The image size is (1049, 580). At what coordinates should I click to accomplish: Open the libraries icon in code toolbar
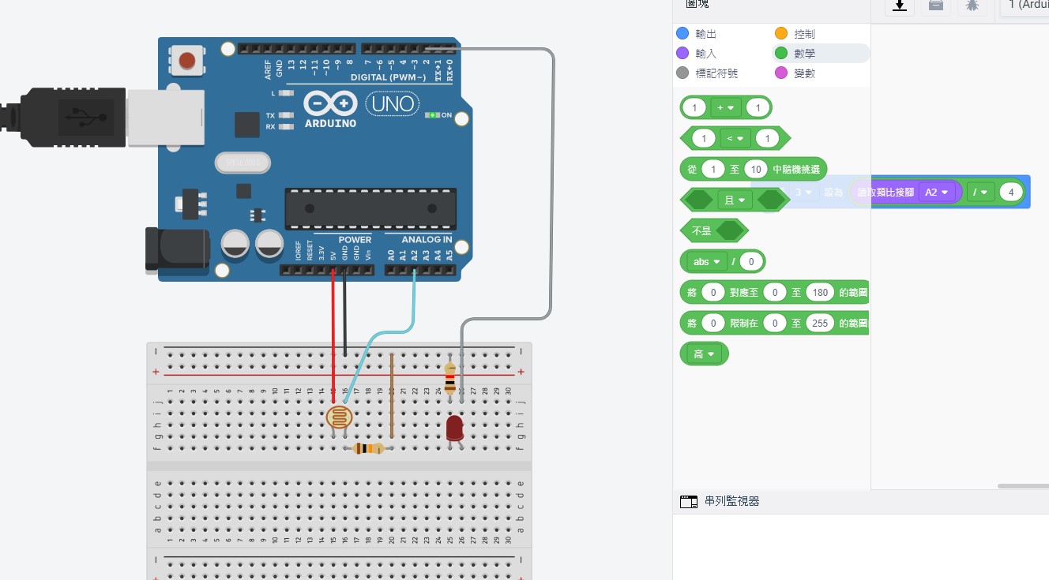pyautogui.click(x=935, y=6)
